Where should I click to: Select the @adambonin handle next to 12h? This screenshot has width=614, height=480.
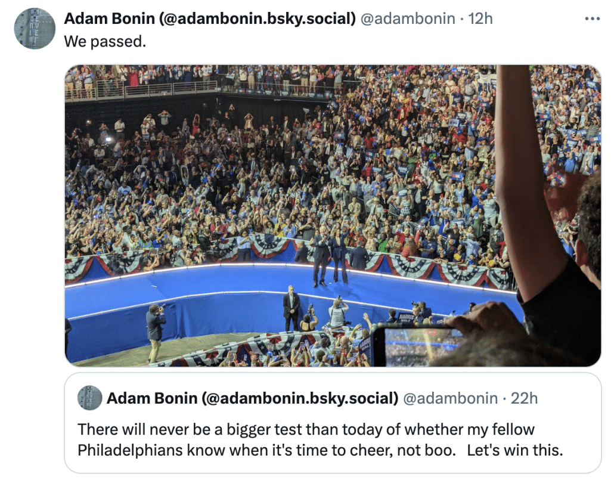click(407, 18)
